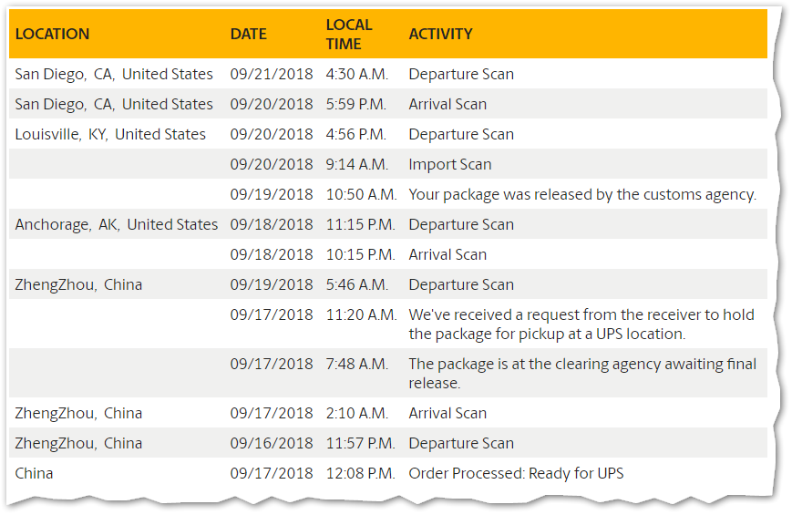The image size is (792, 515).
Task: Click Order Processed: Ready for UPS
Action: (x=516, y=473)
